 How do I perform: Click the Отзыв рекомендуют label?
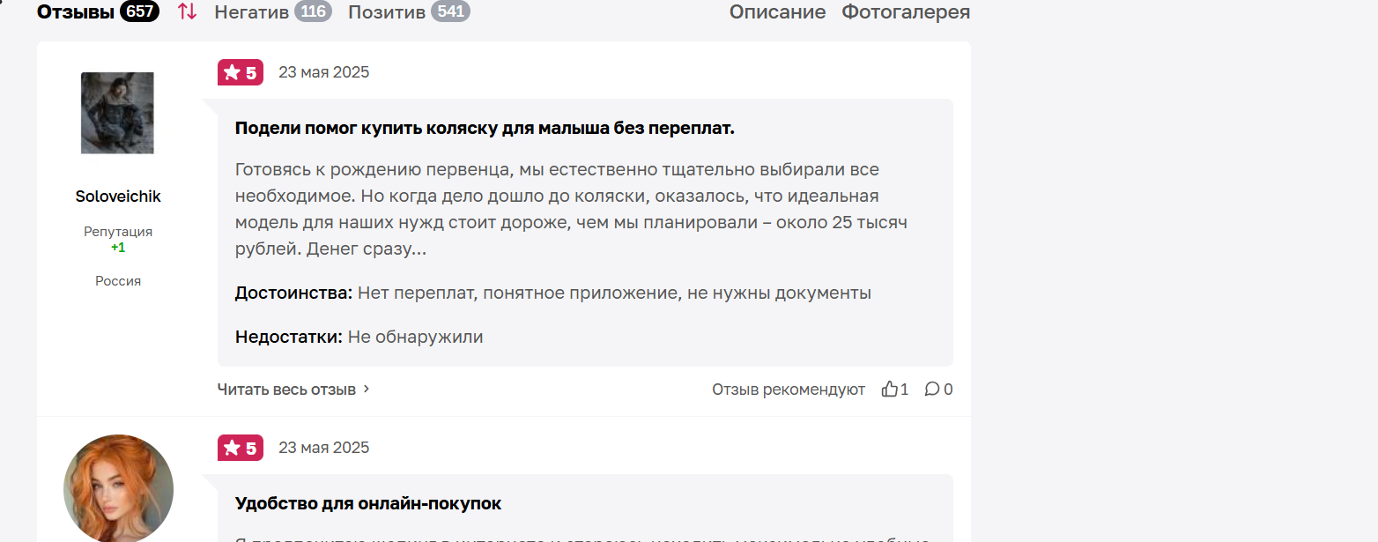tap(789, 389)
